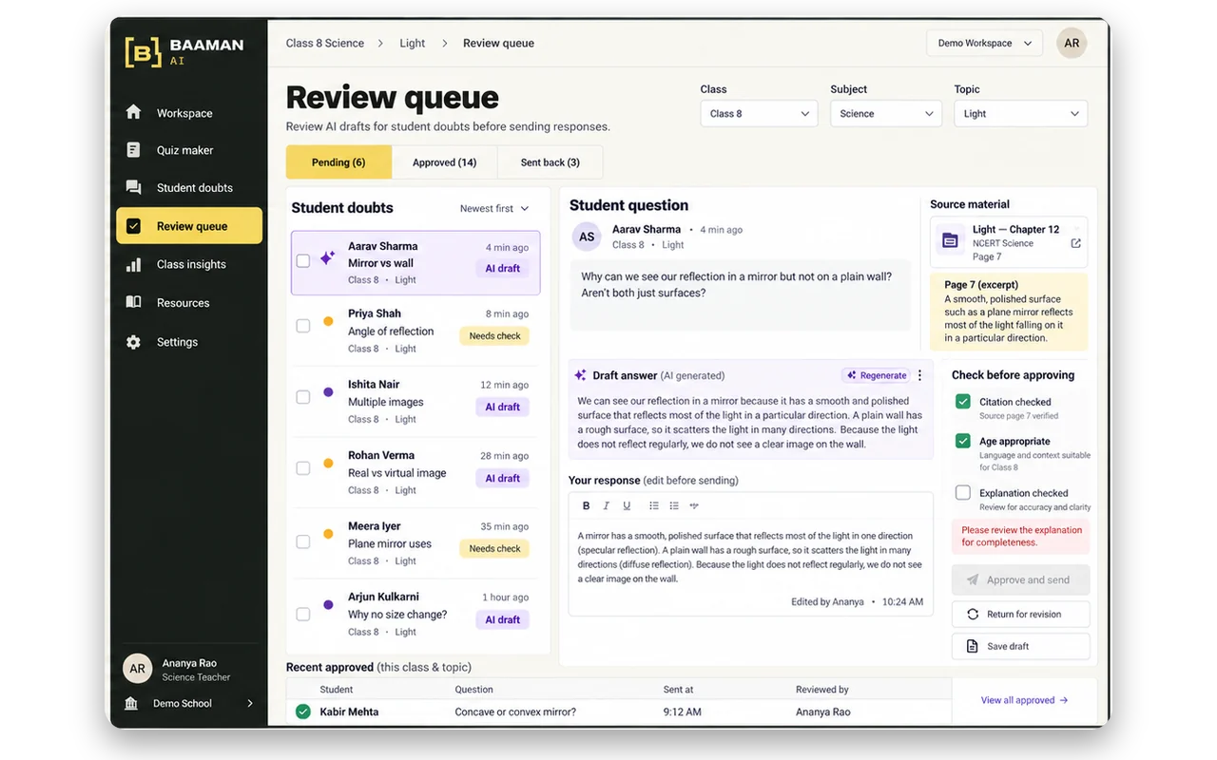This screenshot has width=1217, height=760.
Task: Open the Class 8 dropdown
Action: 759,113
